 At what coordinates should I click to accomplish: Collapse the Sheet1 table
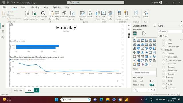(159, 36)
